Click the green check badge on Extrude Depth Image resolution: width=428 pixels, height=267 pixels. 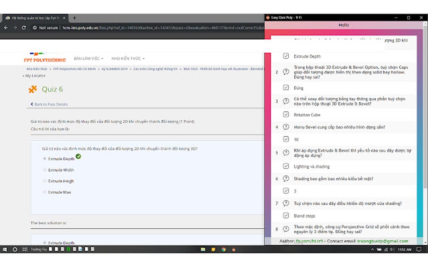79,157
